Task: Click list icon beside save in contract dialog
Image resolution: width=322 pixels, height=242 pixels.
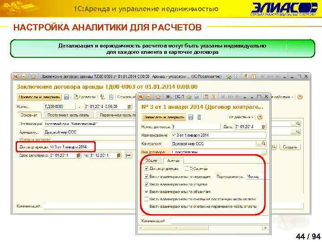Action: tap(199, 117)
